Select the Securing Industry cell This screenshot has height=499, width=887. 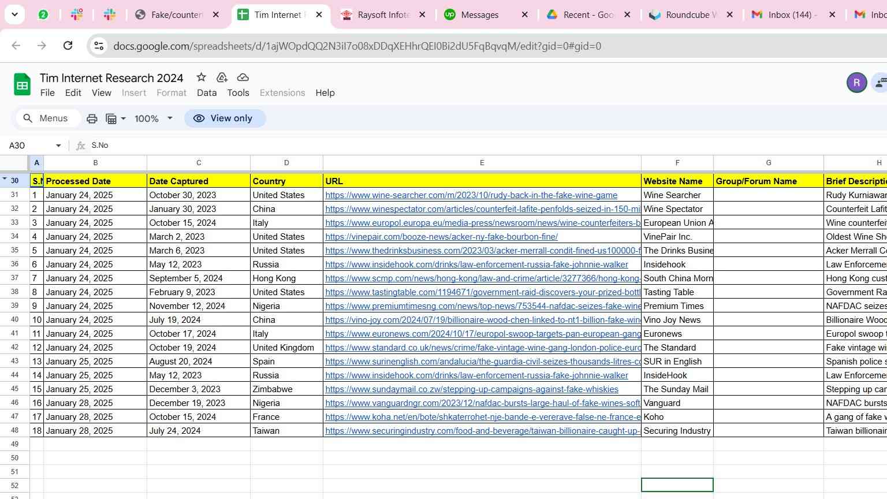click(677, 431)
